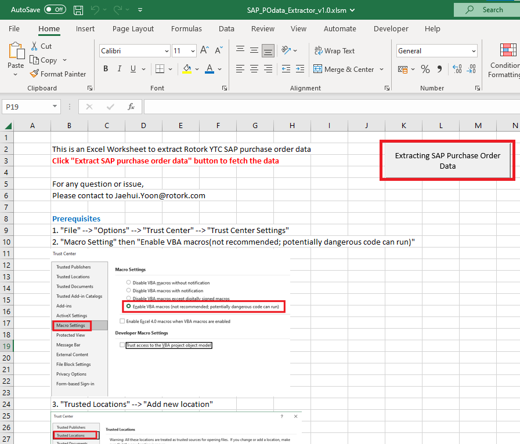Open Font settings dialog launcher

225,88
